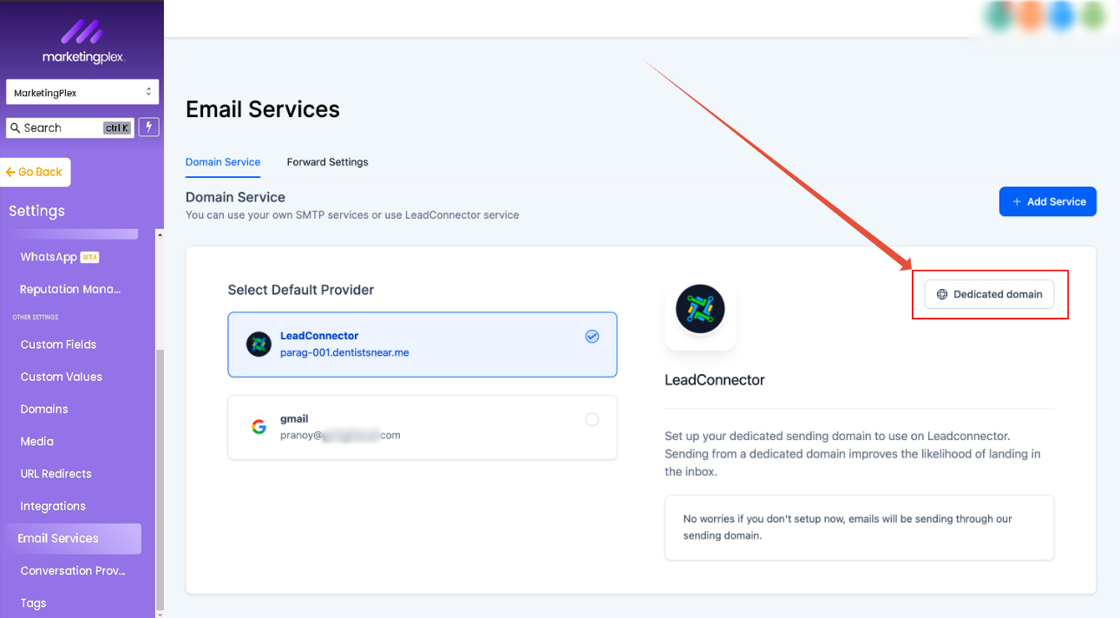The height and width of the screenshot is (618, 1120).
Task: Click the lightning bolt quick actions icon
Action: point(149,128)
